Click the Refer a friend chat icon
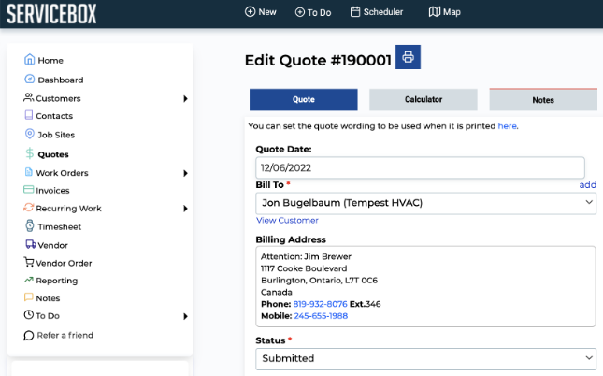Screen dimensions: 603x376 pos(29,336)
